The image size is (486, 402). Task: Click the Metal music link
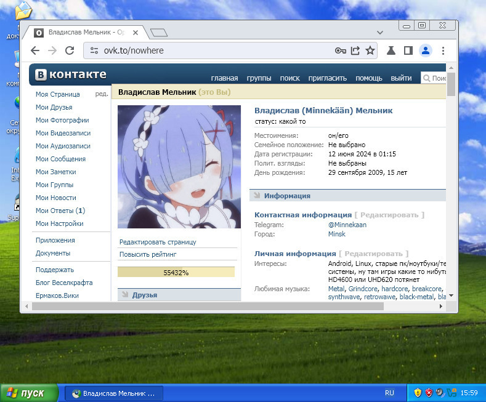[336, 289]
